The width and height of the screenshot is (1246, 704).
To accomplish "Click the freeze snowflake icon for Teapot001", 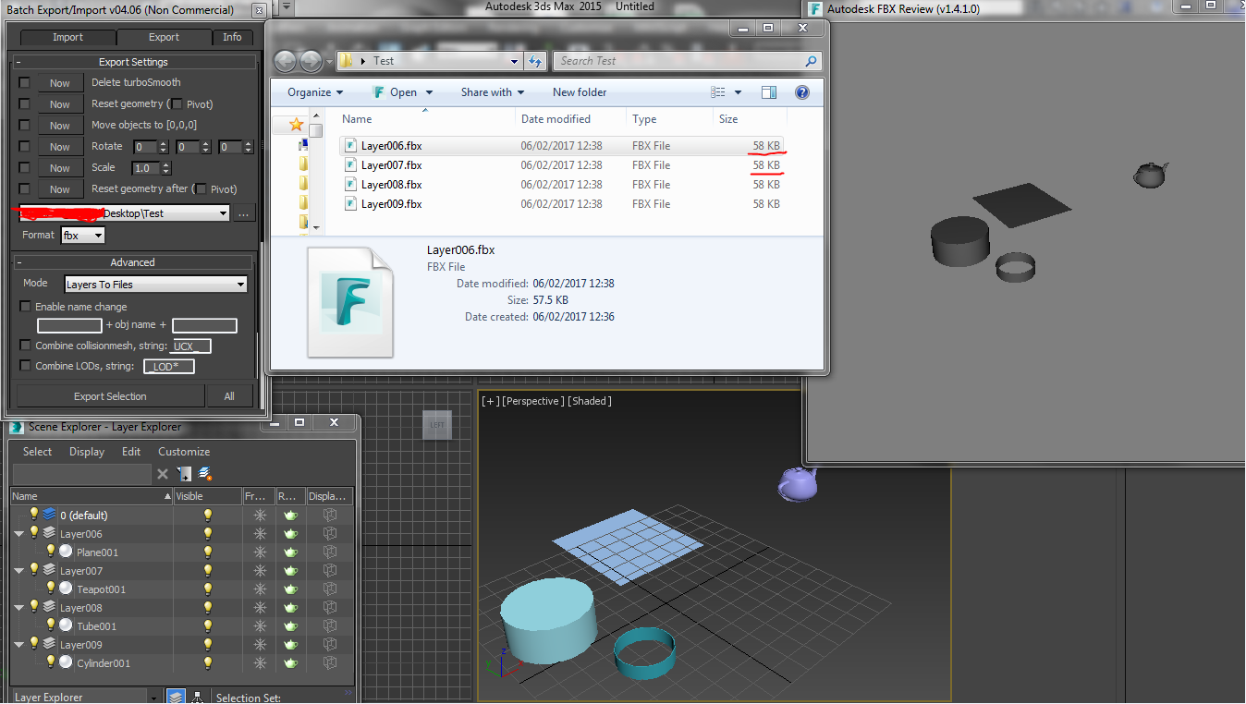I will 260,589.
